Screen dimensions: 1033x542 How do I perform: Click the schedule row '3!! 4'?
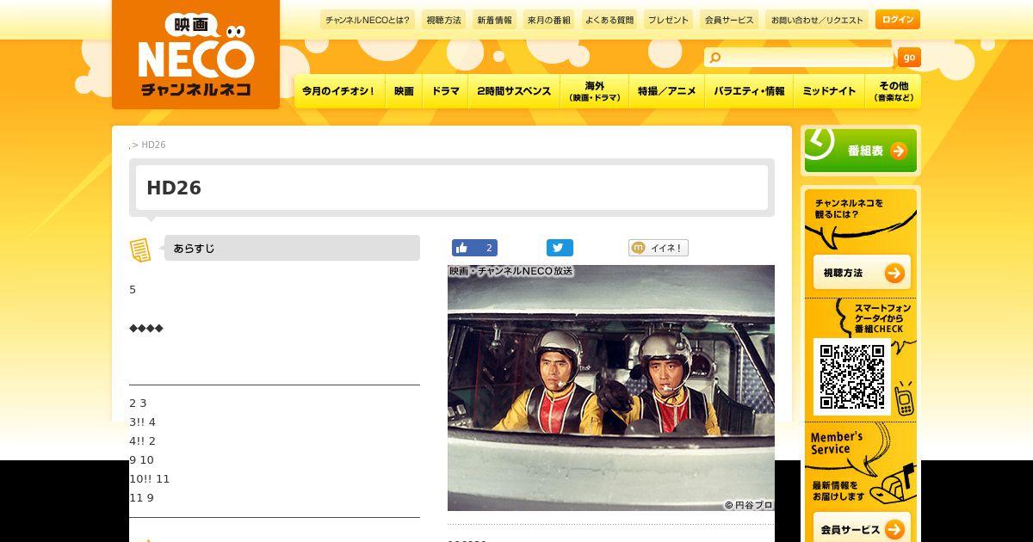tap(143, 422)
